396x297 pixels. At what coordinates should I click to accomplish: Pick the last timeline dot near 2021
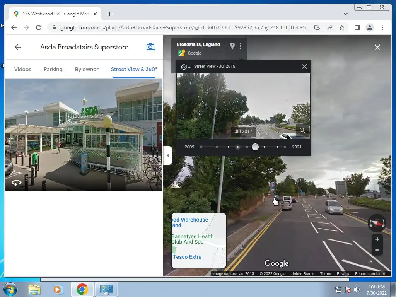(285, 147)
